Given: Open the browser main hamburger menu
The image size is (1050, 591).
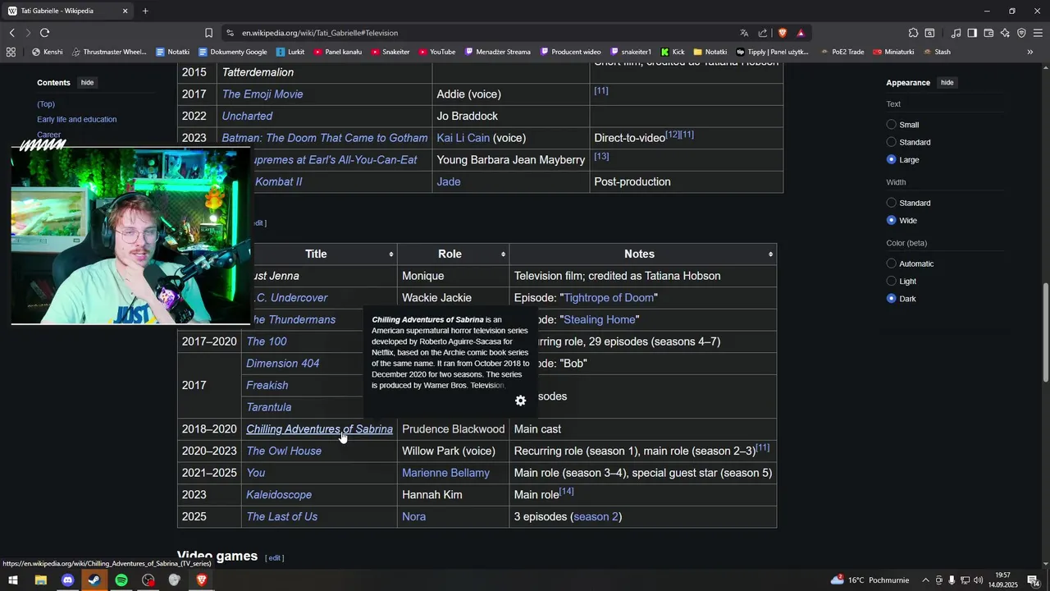Looking at the screenshot, I should [x=1038, y=33].
